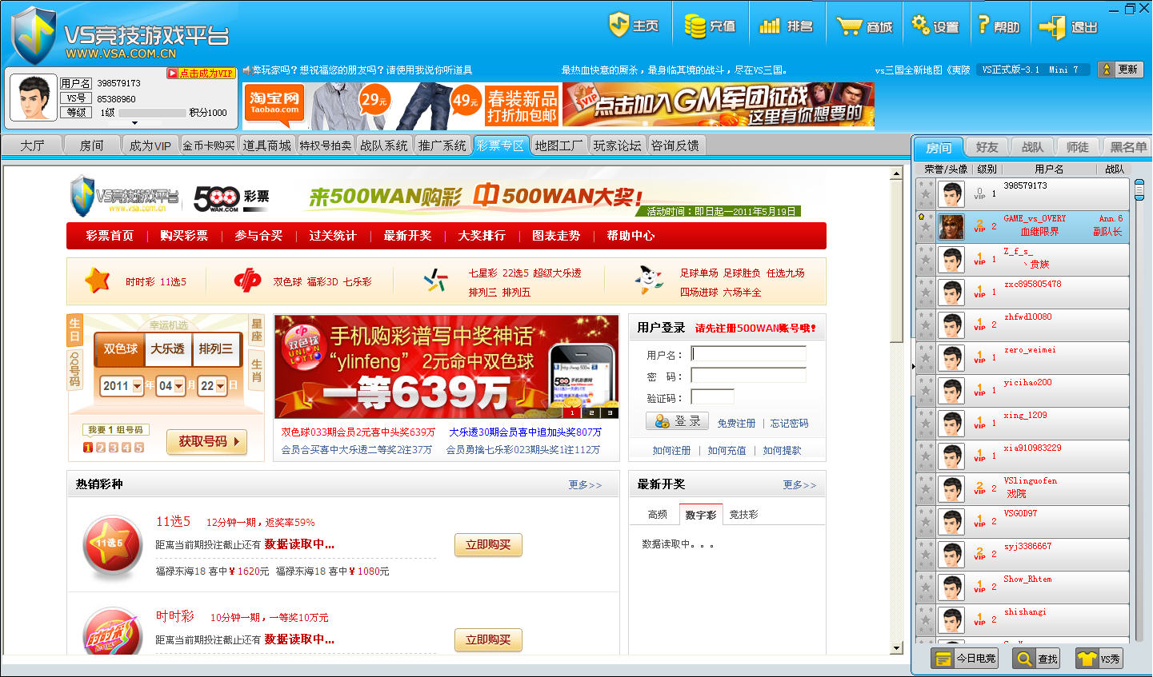This screenshot has height=677, width=1153.
Task: Show banner slide 2
Action: coord(591,412)
